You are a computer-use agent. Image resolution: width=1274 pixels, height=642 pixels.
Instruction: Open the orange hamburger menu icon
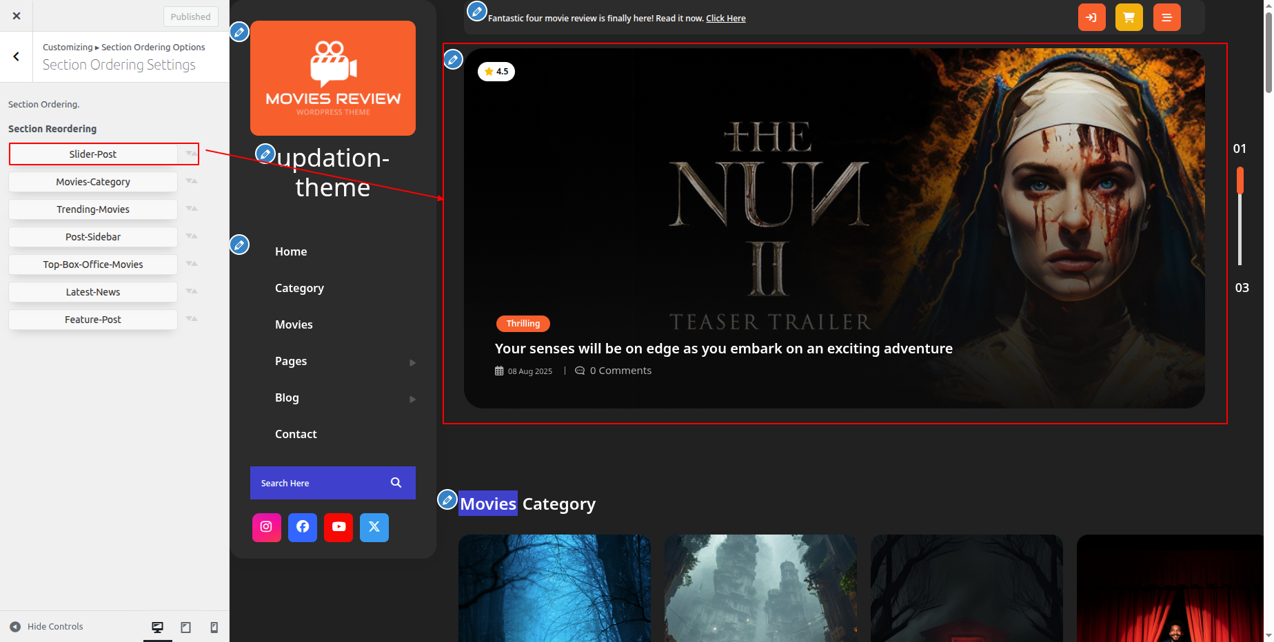point(1166,18)
